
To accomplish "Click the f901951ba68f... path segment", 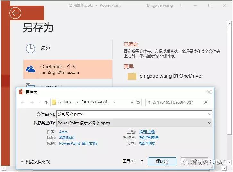I will click(x=96, y=102).
